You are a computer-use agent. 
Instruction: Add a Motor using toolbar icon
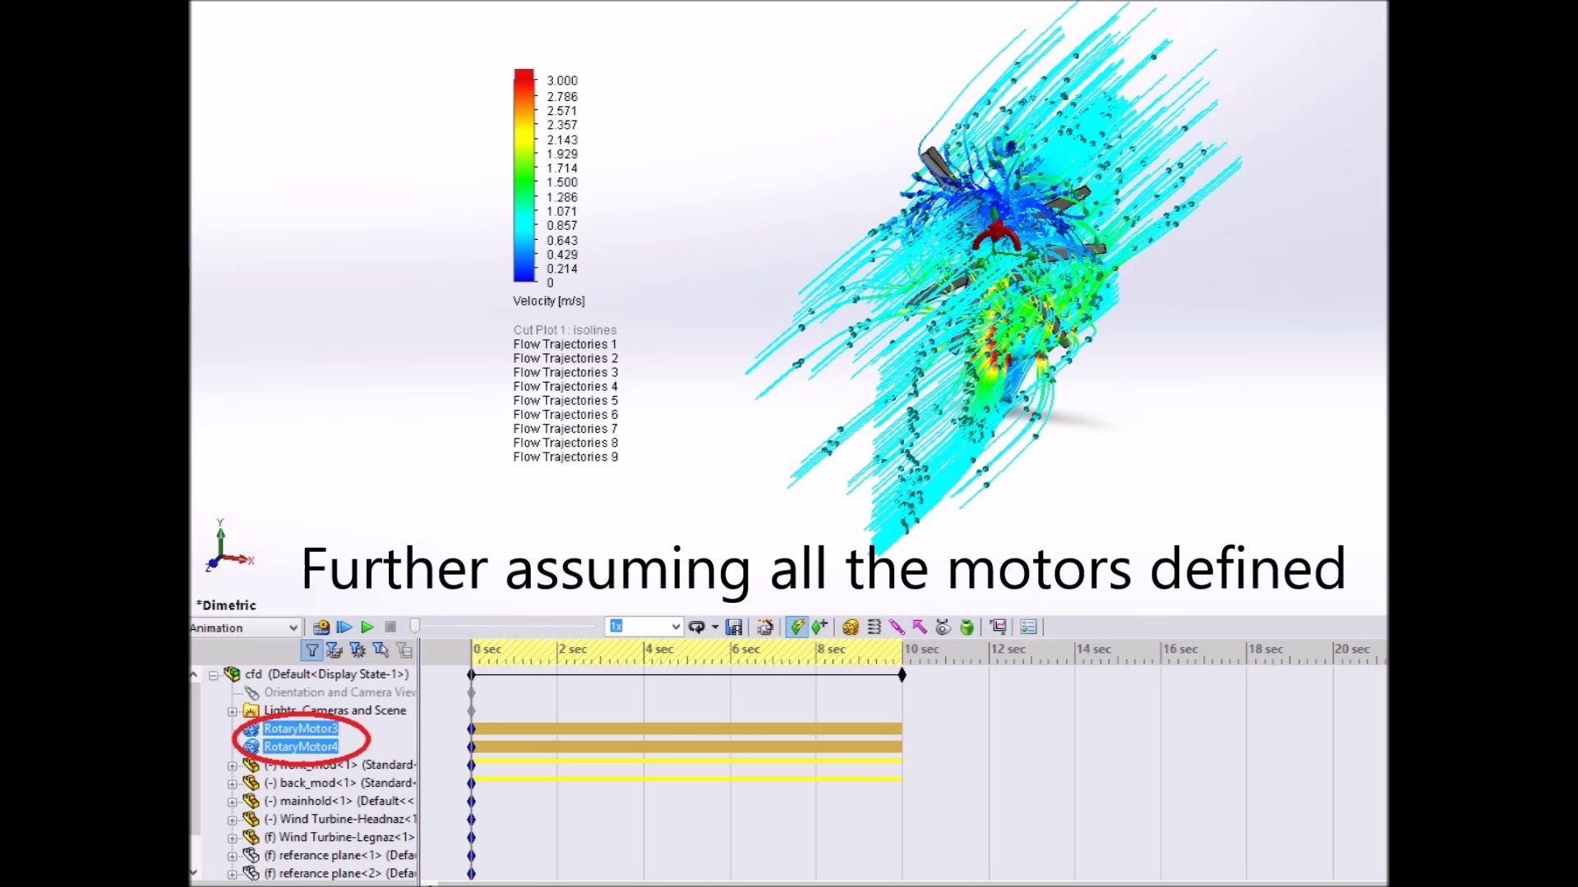851,627
